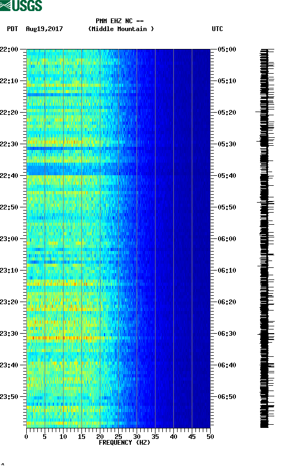Image resolution: width=290 pixels, height=470 pixels.
Task: Click the '25' Hz frequency axis label
Action: click(x=118, y=437)
